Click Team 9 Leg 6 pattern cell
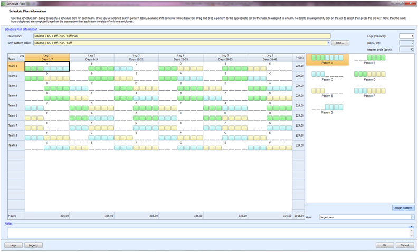The image size is (418, 252). click(x=270, y=145)
